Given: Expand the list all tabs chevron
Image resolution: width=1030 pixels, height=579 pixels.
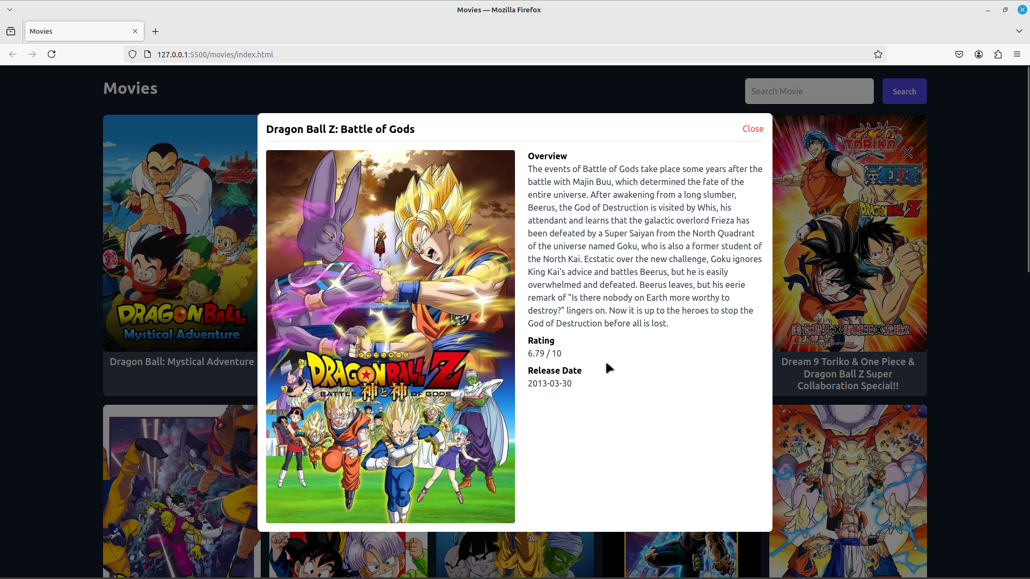Looking at the screenshot, I should 1019,31.
